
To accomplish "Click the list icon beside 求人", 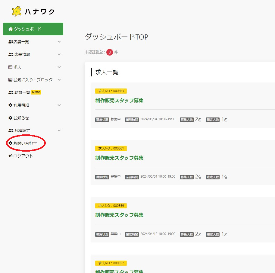I will 11,67.
